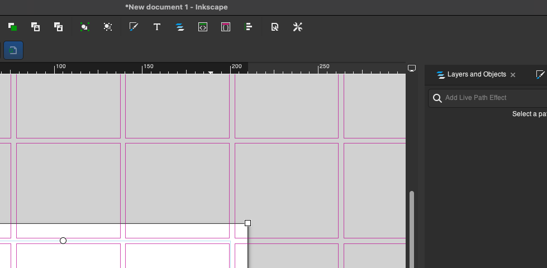Toggle move overlapping objects with page
The height and width of the screenshot is (268, 547).
coord(13,50)
